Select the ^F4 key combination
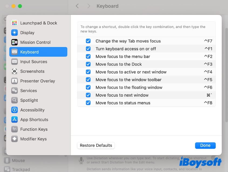The width and height of the screenshot is (228, 172). tap(208, 72)
